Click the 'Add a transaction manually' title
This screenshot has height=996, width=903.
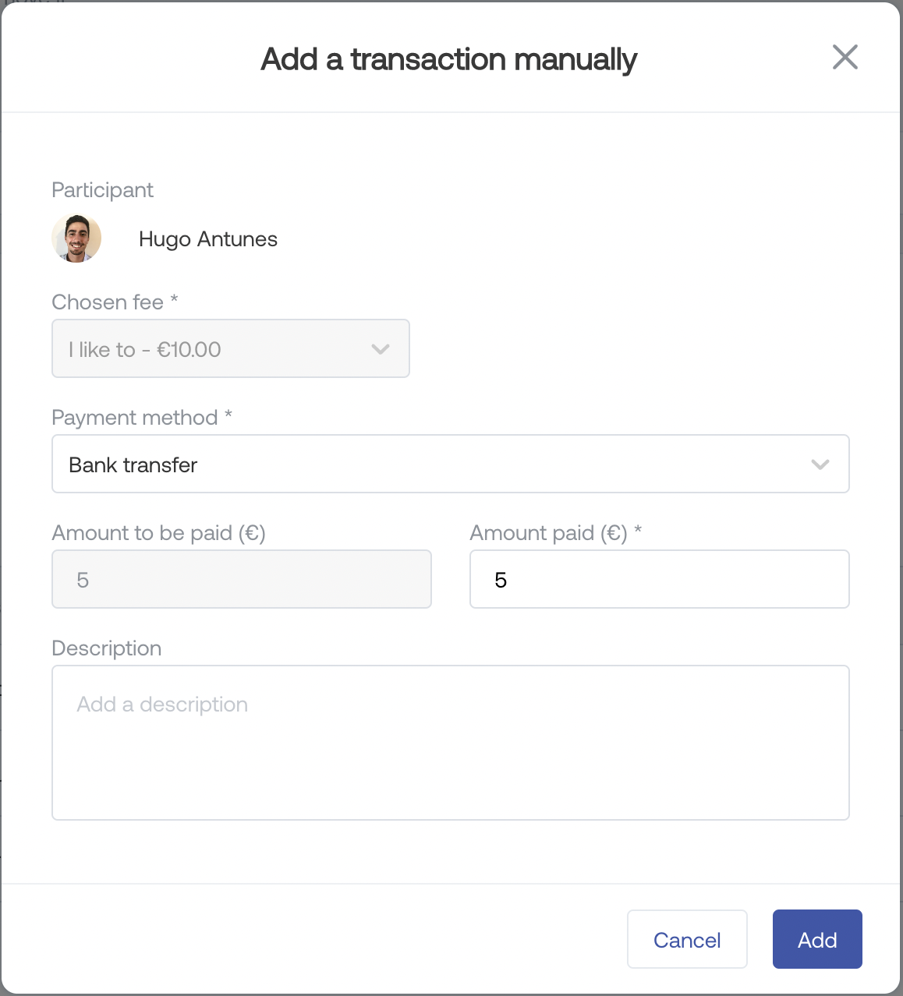448,59
